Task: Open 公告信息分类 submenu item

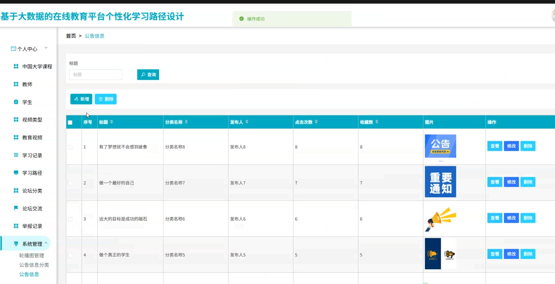Action: (x=34, y=265)
